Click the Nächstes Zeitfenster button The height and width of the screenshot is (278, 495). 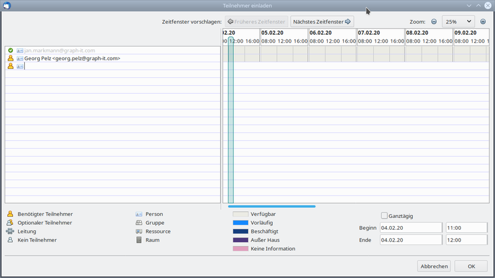(x=322, y=22)
